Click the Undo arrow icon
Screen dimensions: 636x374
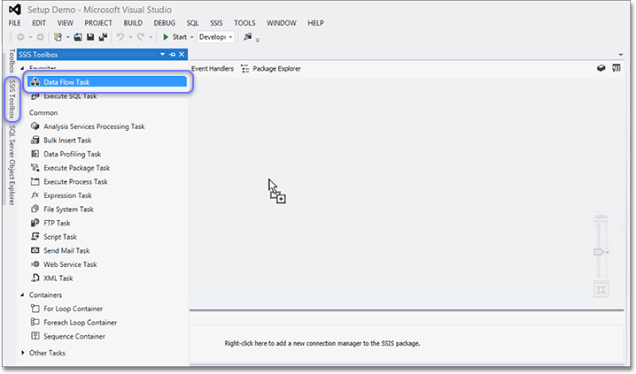point(120,37)
